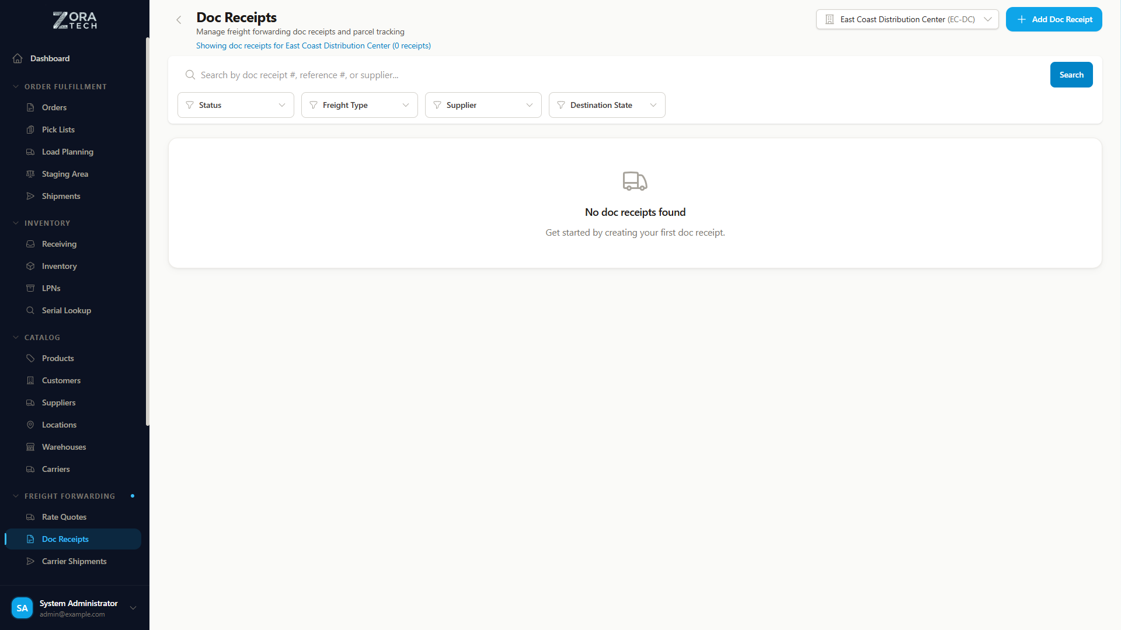1121x630 pixels.
Task: Open Carrier Shipments in the sidebar
Action: (x=74, y=561)
